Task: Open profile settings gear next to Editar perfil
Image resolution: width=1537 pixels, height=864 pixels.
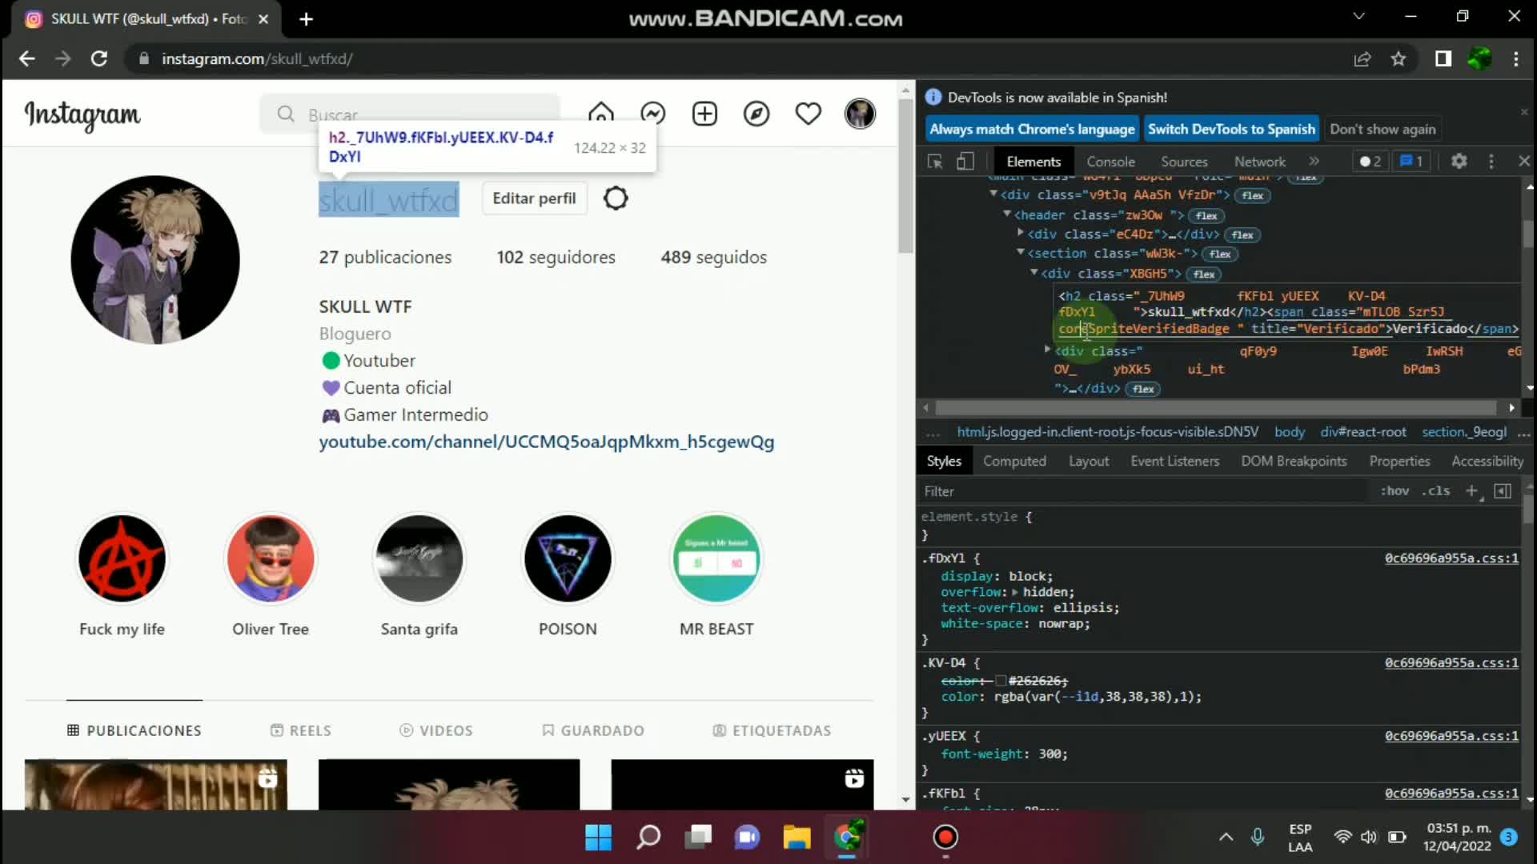Action: coord(616,198)
